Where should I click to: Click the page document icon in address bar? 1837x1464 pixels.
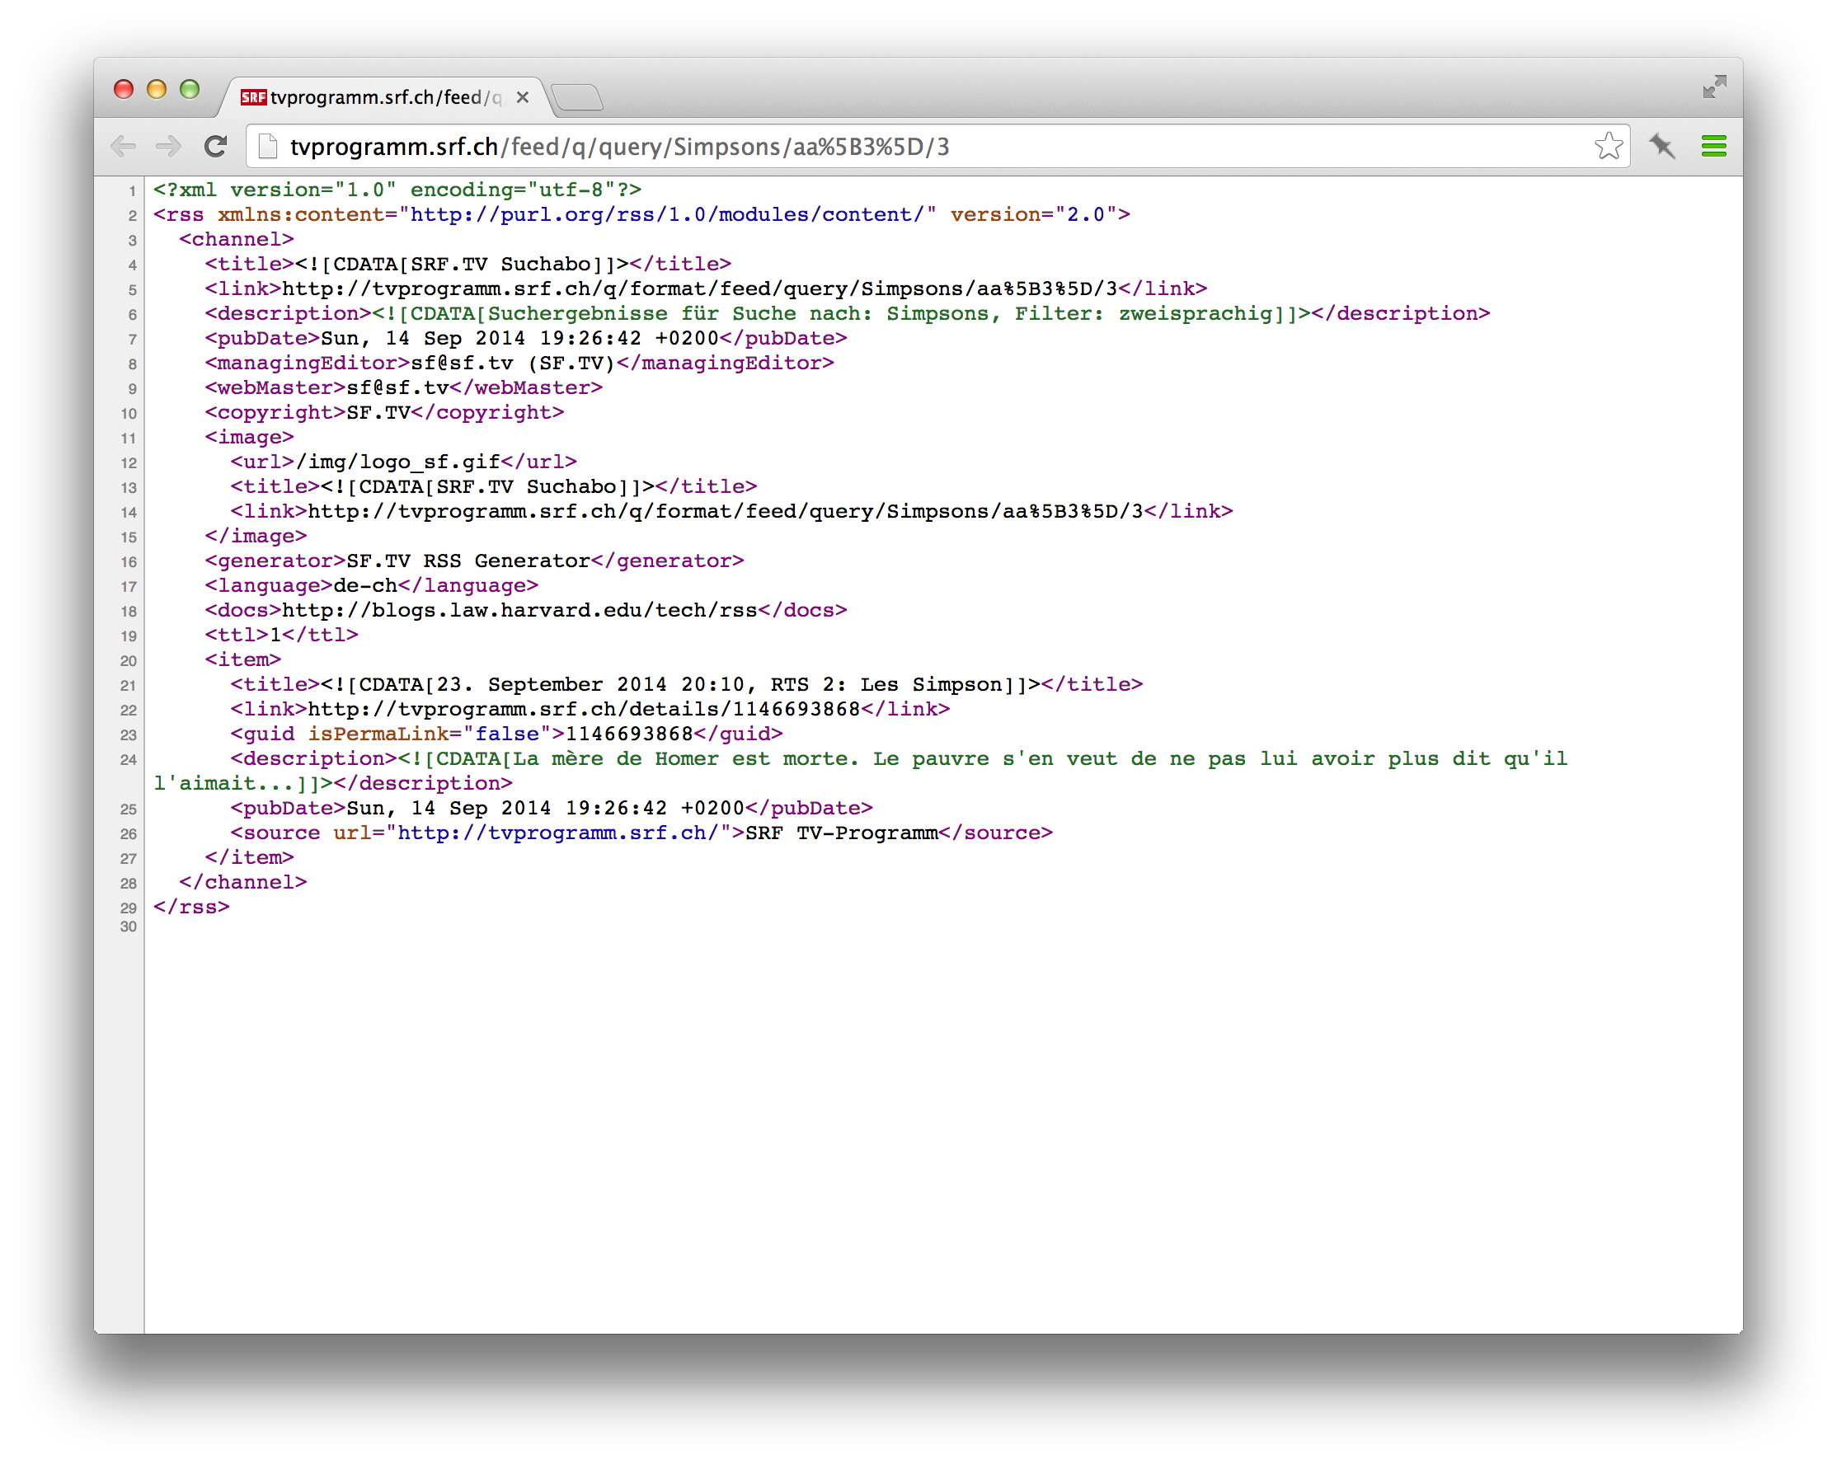pos(267,147)
